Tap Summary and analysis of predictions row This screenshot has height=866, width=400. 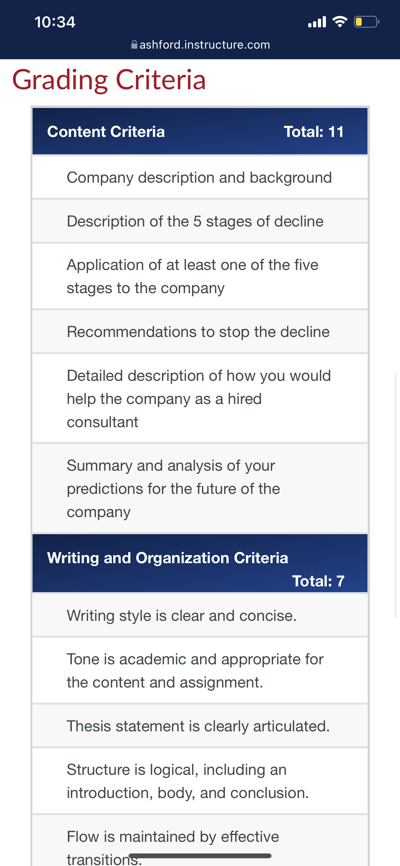coord(200,488)
